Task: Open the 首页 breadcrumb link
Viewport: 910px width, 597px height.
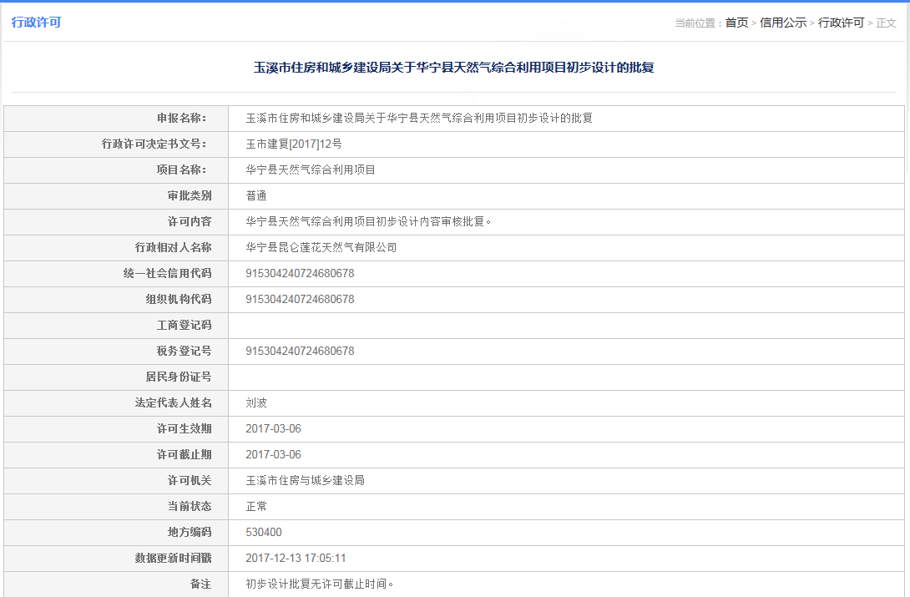Action: pos(736,23)
